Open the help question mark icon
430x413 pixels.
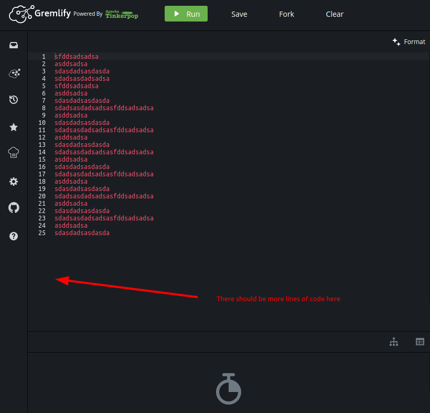14,236
